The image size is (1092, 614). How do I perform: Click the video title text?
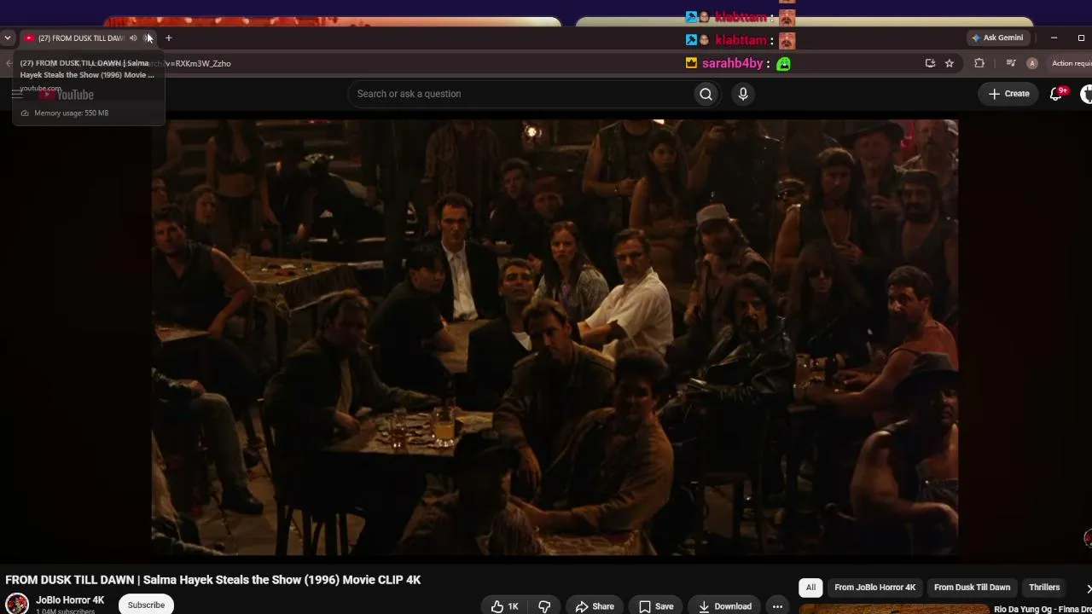[213, 580]
